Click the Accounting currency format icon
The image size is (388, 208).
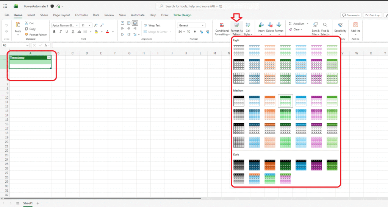click(x=180, y=32)
